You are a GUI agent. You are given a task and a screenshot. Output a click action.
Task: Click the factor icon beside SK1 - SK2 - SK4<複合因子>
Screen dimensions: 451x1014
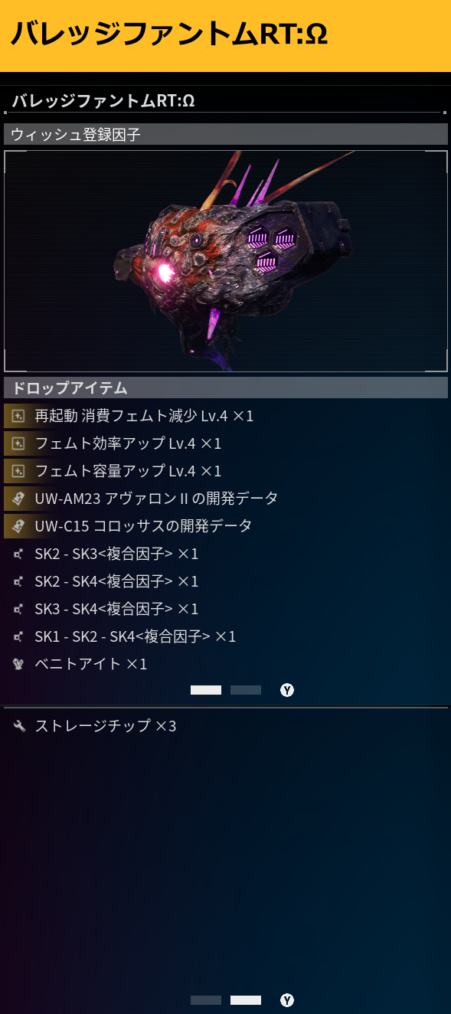[x=18, y=636]
